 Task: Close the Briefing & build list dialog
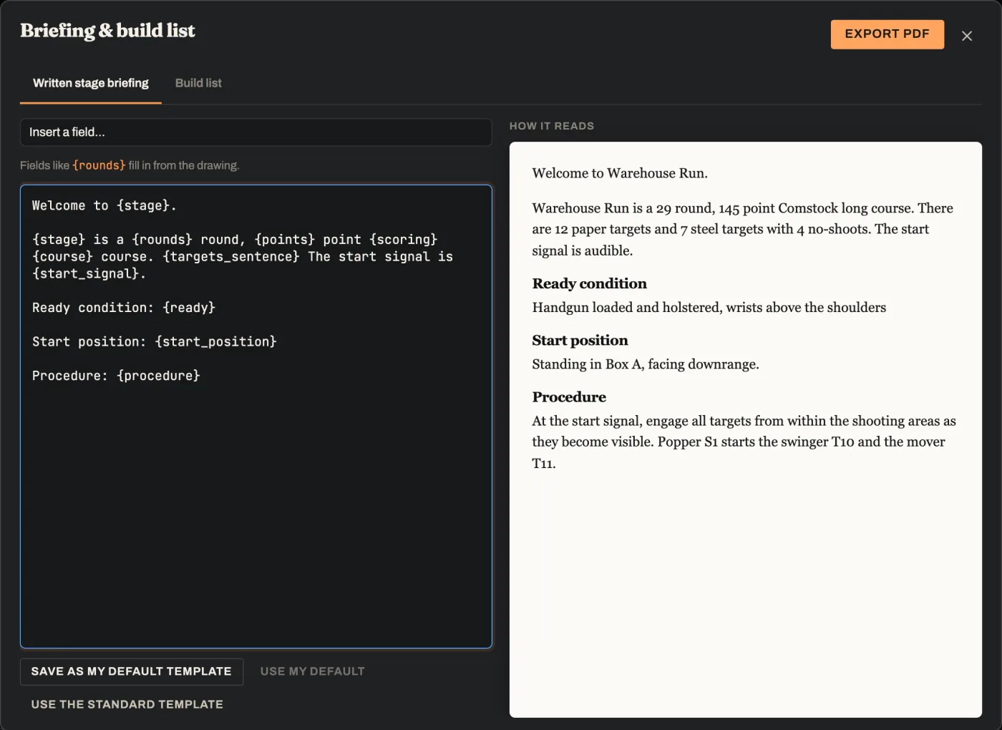[967, 36]
